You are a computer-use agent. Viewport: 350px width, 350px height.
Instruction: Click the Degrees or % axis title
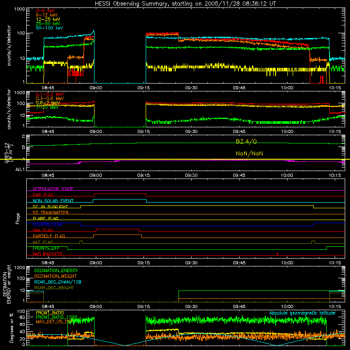click(11, 328)
